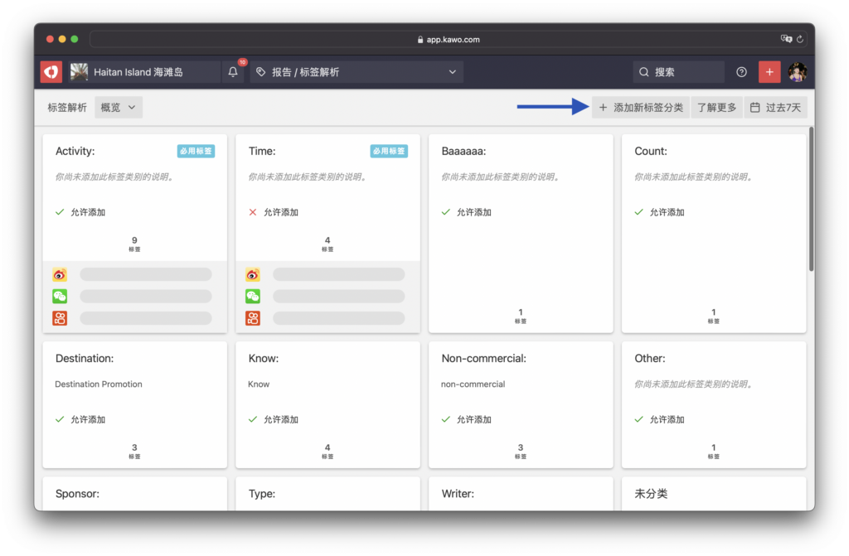Open the 过去7天 date range picker
The width and height of the screenshot is (849, 556).
coord(775,107)
